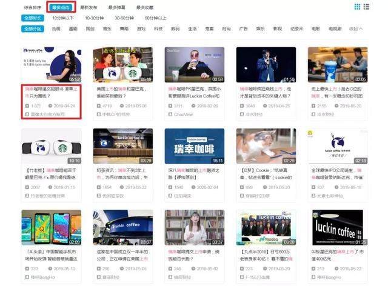The width and height of the screenshot is (388, 286).
Task: Filter by the 数码 category
Action: [x=175, y=28]
